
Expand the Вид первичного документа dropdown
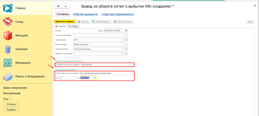(x=133, y=73)
